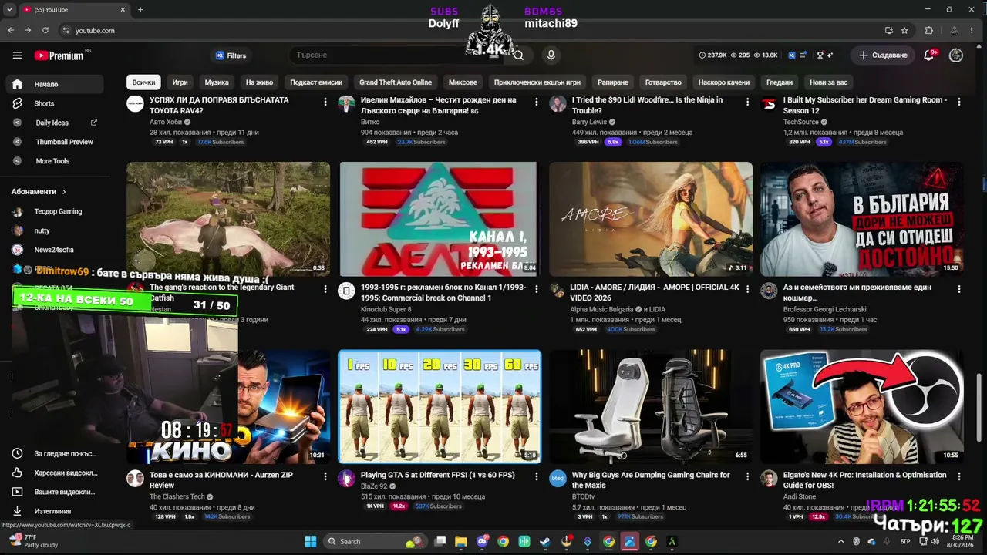The height and width of the screenshot is (555, 987).
Task: Click the Filters button near the search bar
Action: [x=231, y=55]
